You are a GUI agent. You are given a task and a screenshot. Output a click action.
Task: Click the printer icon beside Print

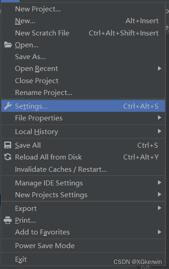pos(8,220)
